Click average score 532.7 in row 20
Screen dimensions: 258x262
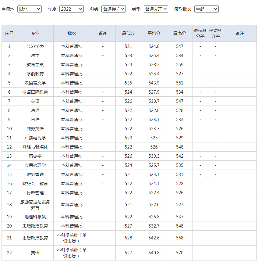coord(154,226)
